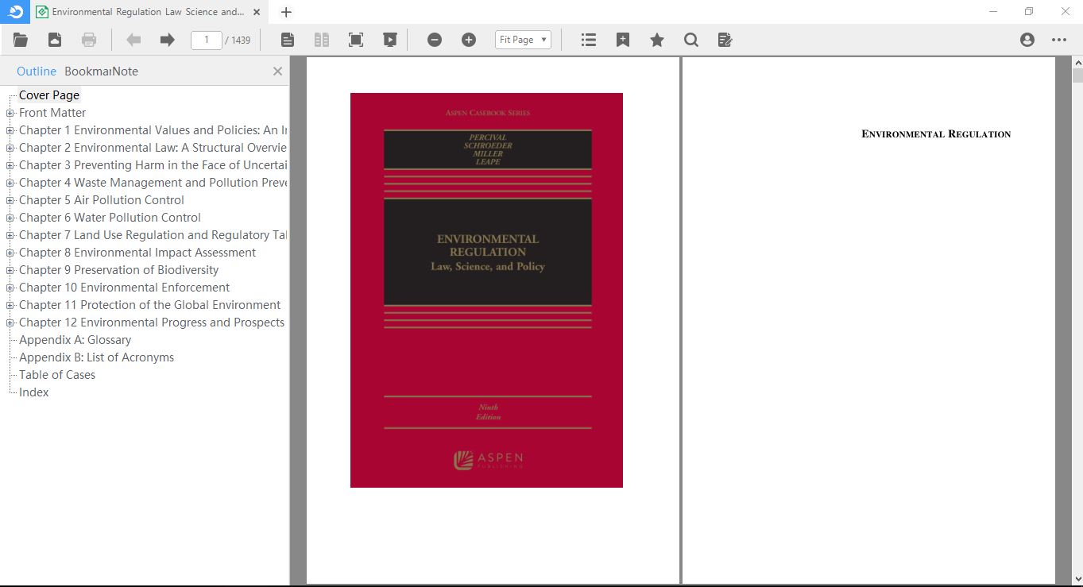Click the scrollbar up arrow
This screenshot has height=587, width=1083.
[1077, 62]
